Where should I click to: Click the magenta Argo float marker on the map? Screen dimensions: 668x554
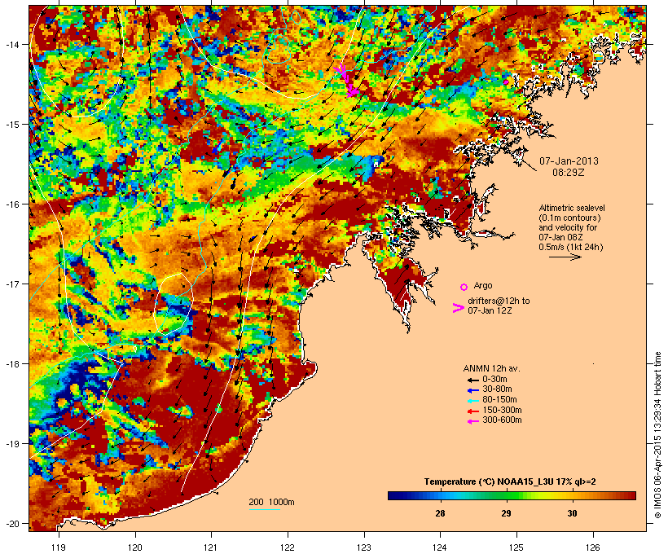(506, 81)
